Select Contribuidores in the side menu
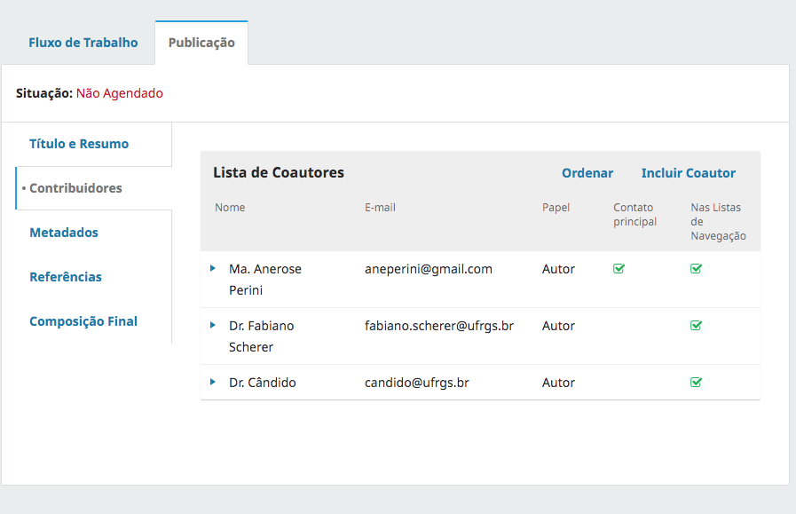 pyautogui.click(x=75, y=188)
